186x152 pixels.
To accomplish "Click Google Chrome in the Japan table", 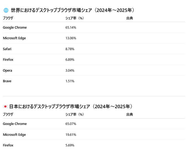I will pyautogui.click(x=15, y=124).
